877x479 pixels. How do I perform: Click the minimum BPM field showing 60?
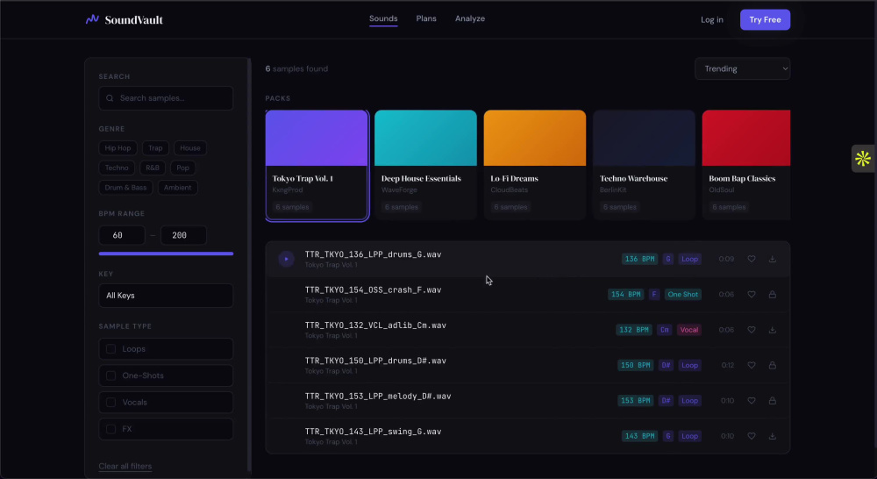click(122, 235)
